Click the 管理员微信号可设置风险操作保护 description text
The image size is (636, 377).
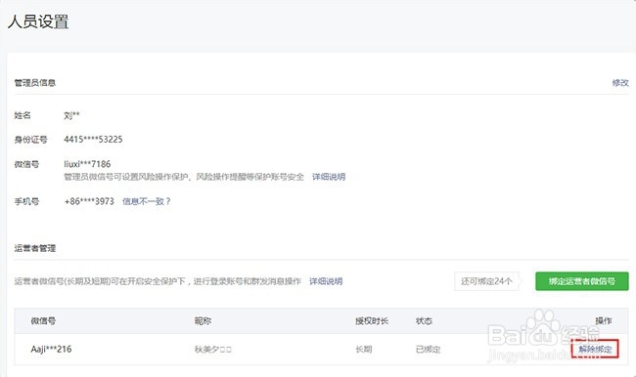(x=184, y=177)
